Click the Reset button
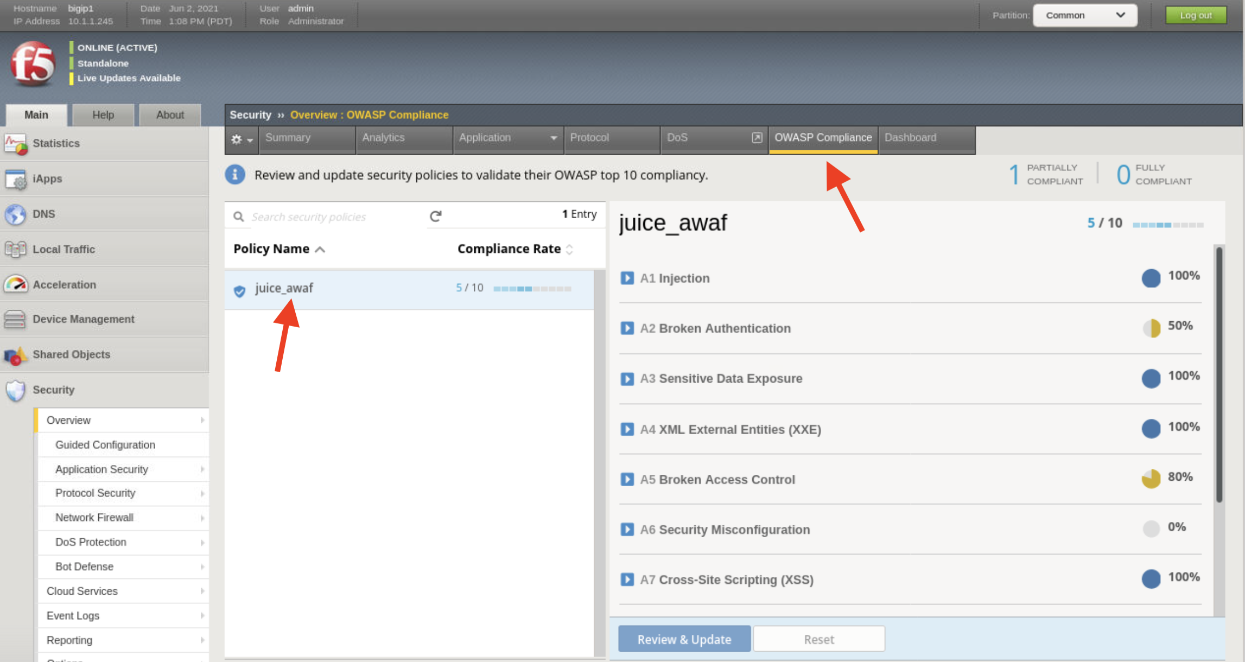 click(819, 639)
